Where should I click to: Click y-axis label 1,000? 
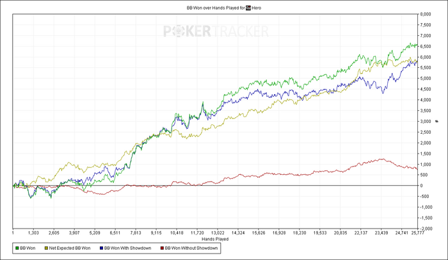426,164
